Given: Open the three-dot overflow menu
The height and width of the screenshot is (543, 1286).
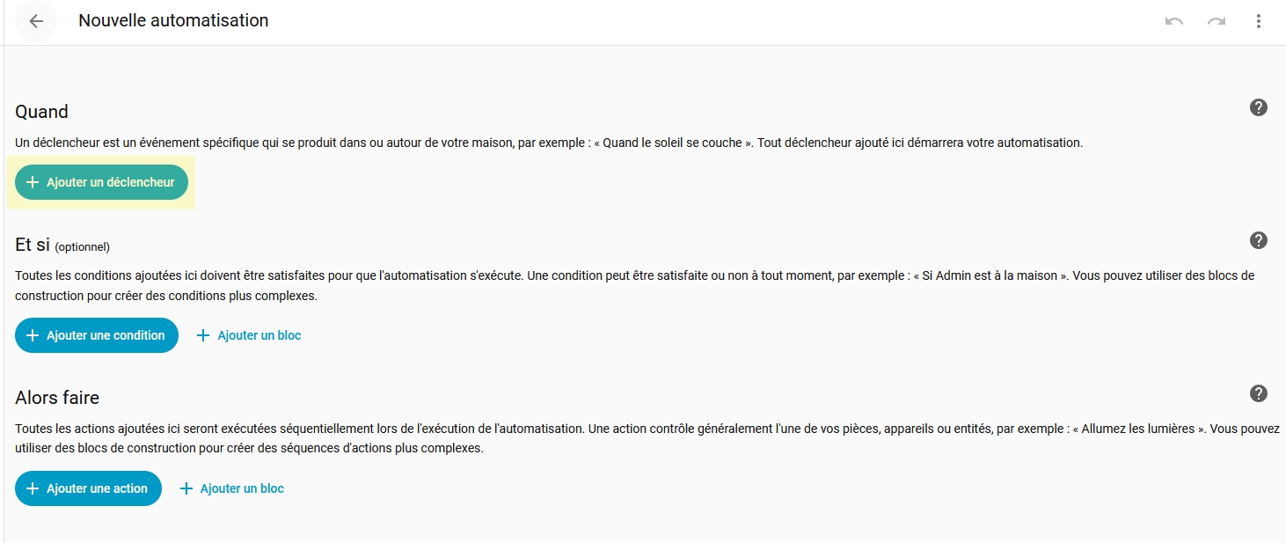Looking at the screenshot, I should [1259, 21].
